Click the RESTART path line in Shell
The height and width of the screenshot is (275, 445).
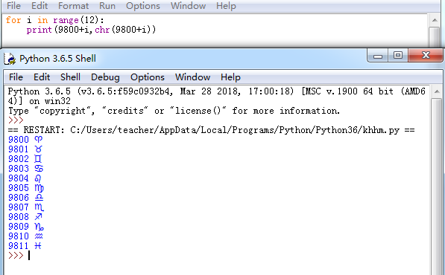point(212,130)
